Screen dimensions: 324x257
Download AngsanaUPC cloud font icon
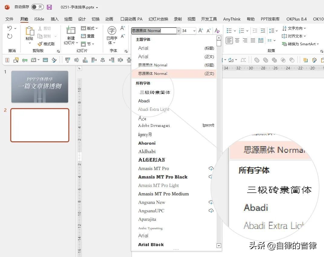(x=211, y=210)
